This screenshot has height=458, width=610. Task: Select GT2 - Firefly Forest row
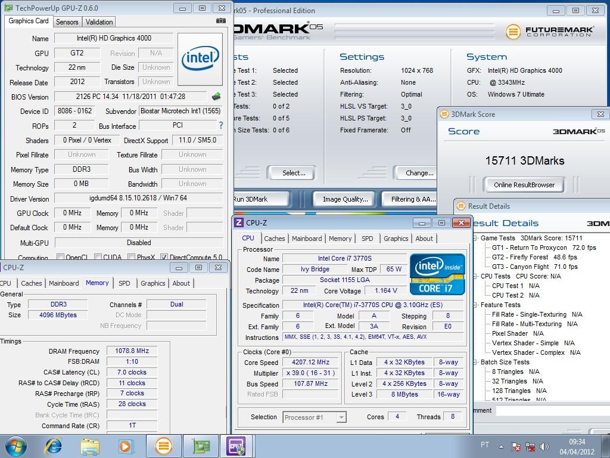click(534, 257)
